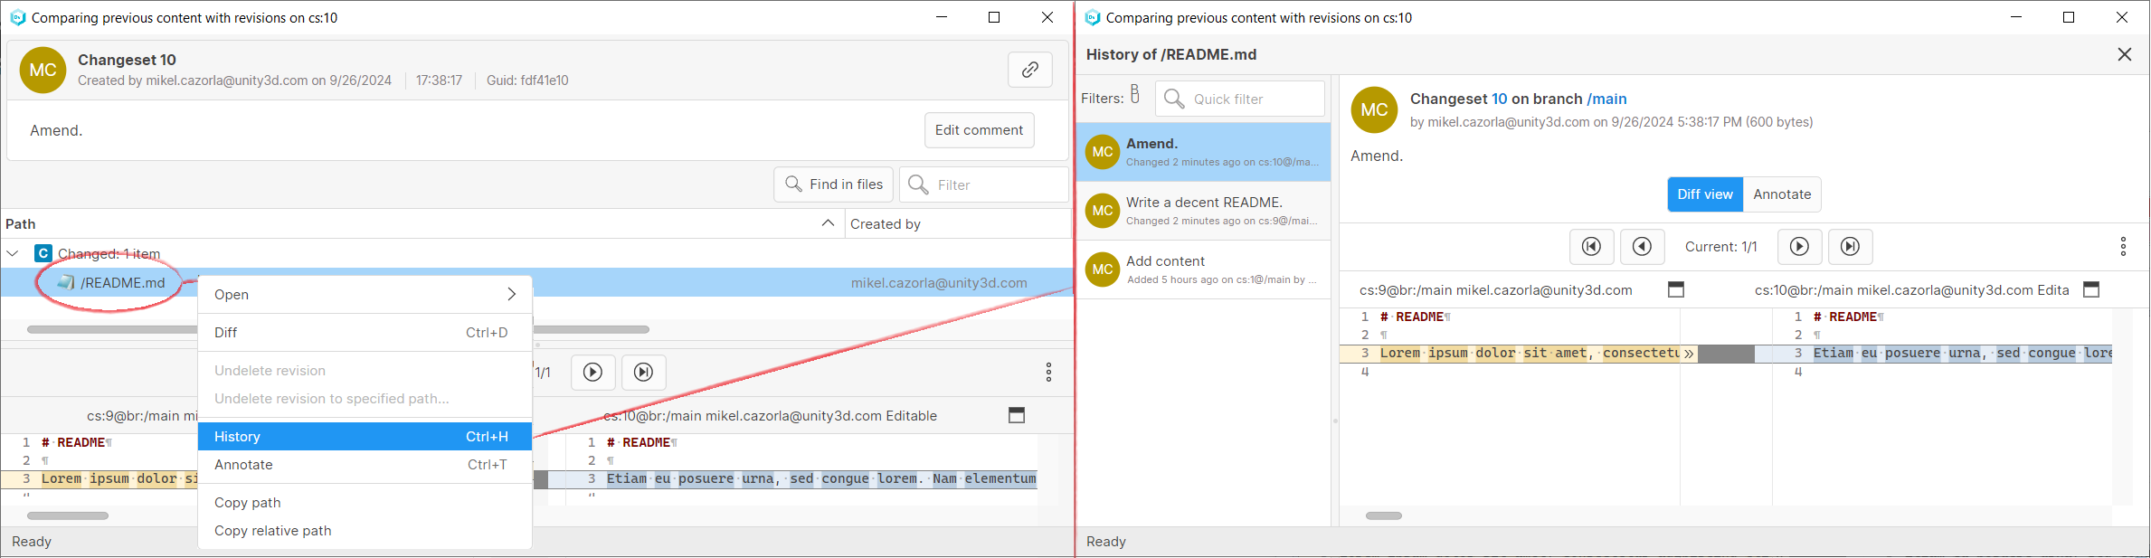Click the Plastic app icon in right title bar
This screenshot has height=558, width=2151.
[x=1093, y=17]
